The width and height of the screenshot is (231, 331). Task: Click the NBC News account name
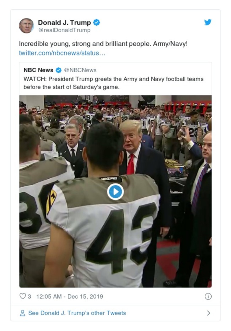point(38,70)
